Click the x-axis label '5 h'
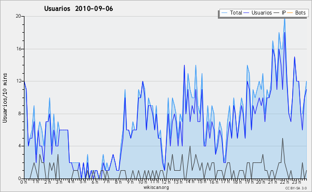Viewport: 312px width, 192px height. [83, 182]
